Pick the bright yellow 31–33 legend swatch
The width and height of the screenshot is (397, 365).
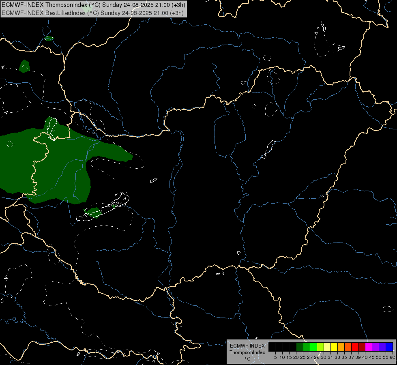click(x=334, y=347)
